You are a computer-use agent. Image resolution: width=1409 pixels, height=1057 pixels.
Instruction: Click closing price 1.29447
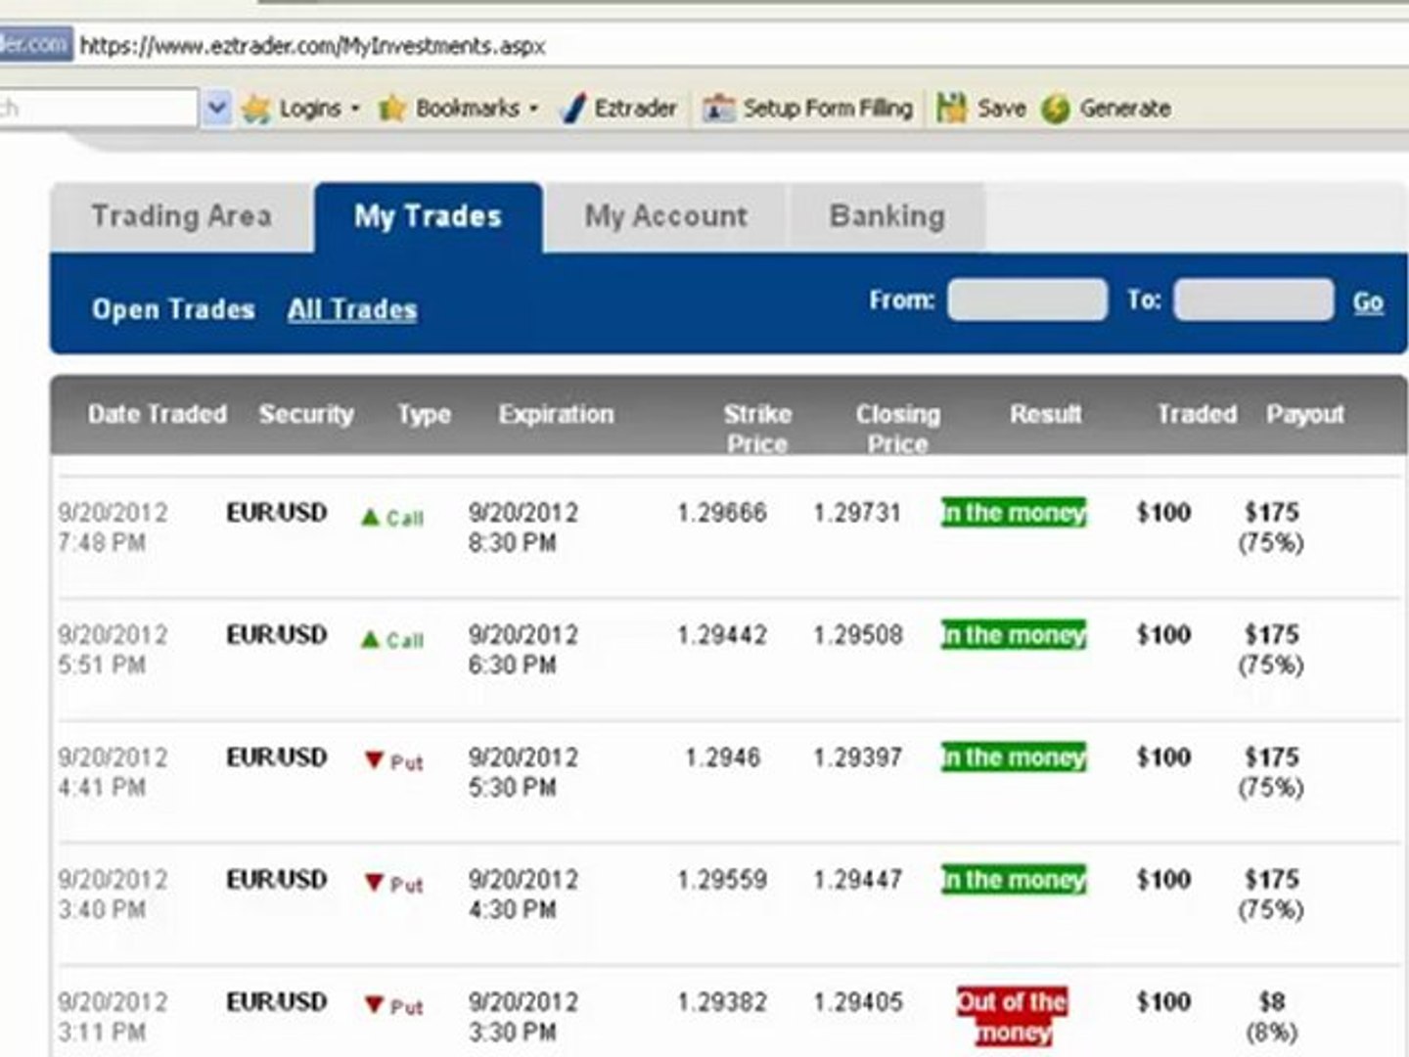(857, 880)
